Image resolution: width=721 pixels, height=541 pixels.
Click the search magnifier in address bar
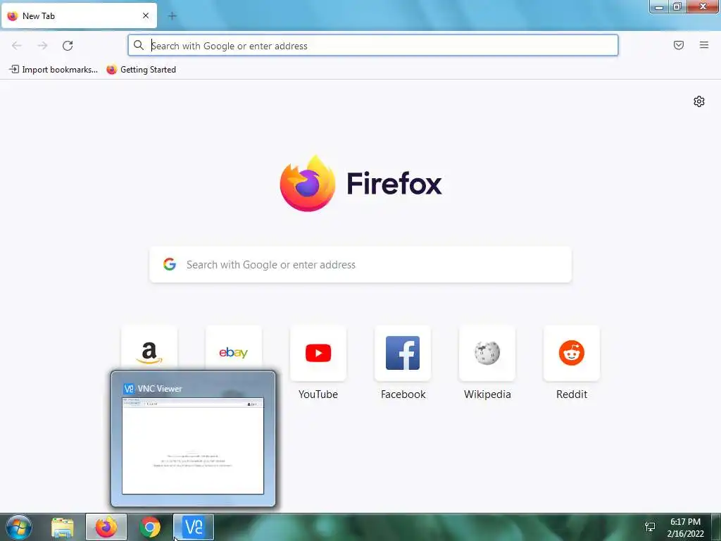(x=139, y=45)
